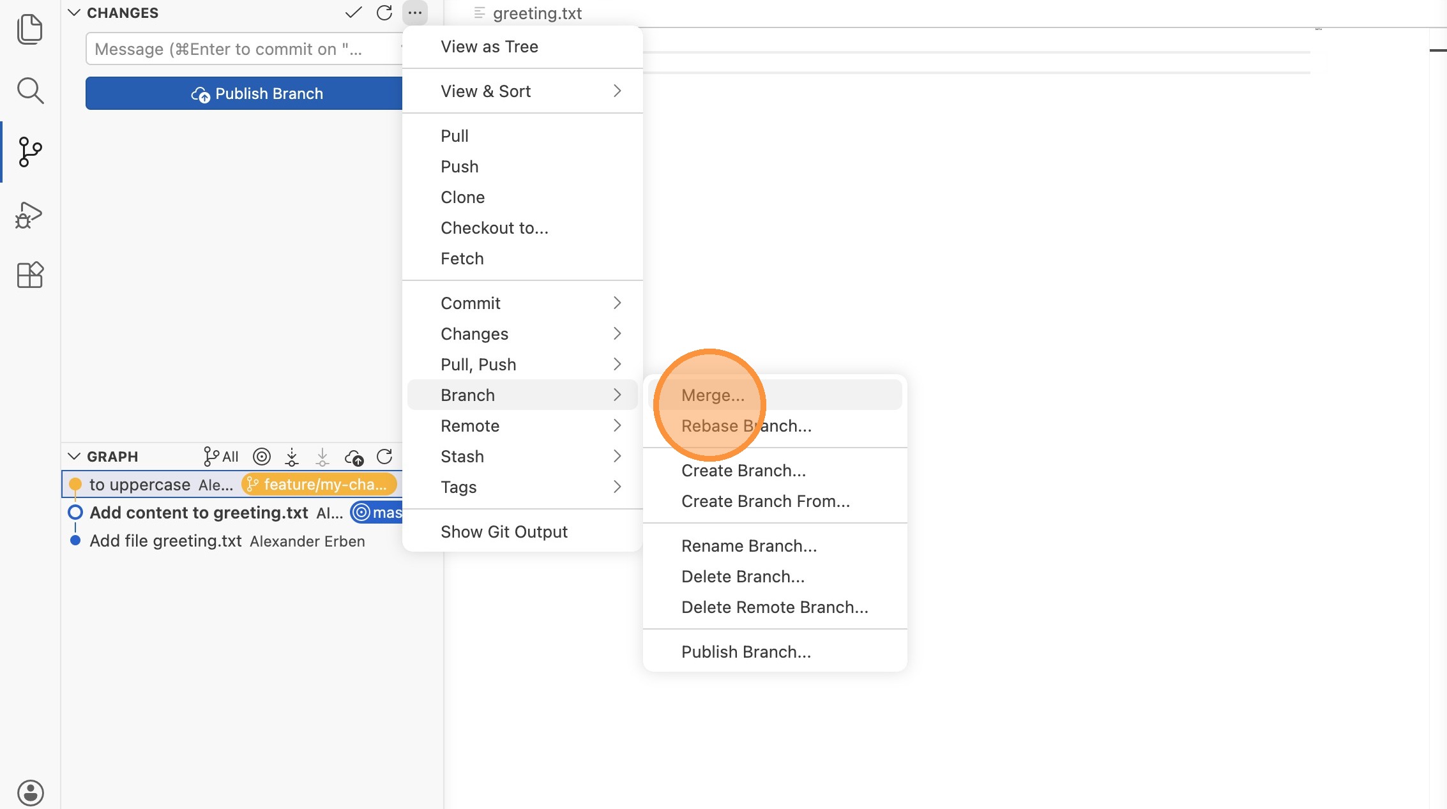This screenshot has width=1447, height=809.
Task: Choose Create Branch From... menu item
Action: point(765,501)
